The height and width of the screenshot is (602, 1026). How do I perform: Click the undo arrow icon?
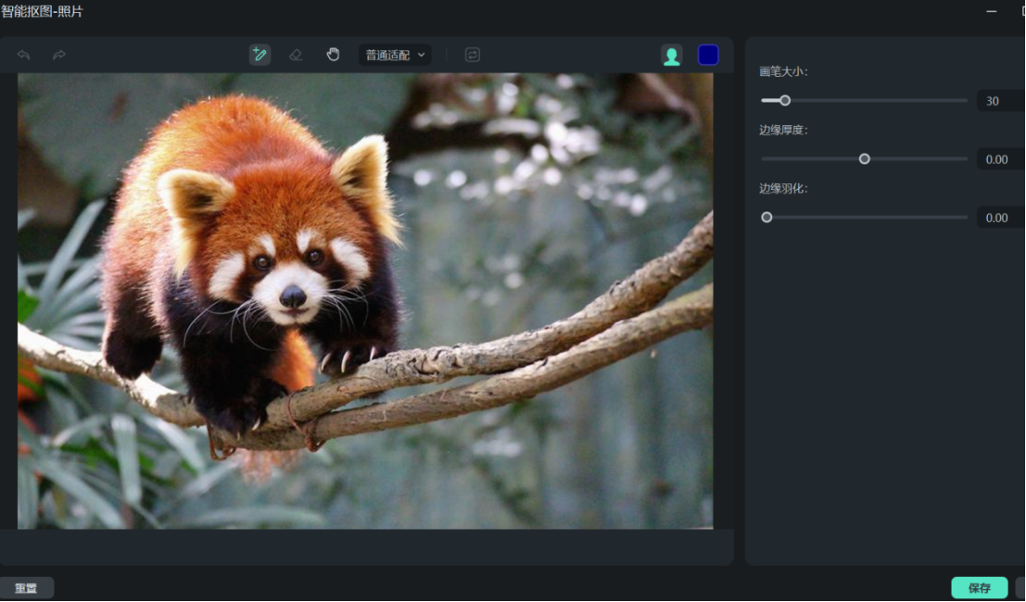[x=24, y=56]
